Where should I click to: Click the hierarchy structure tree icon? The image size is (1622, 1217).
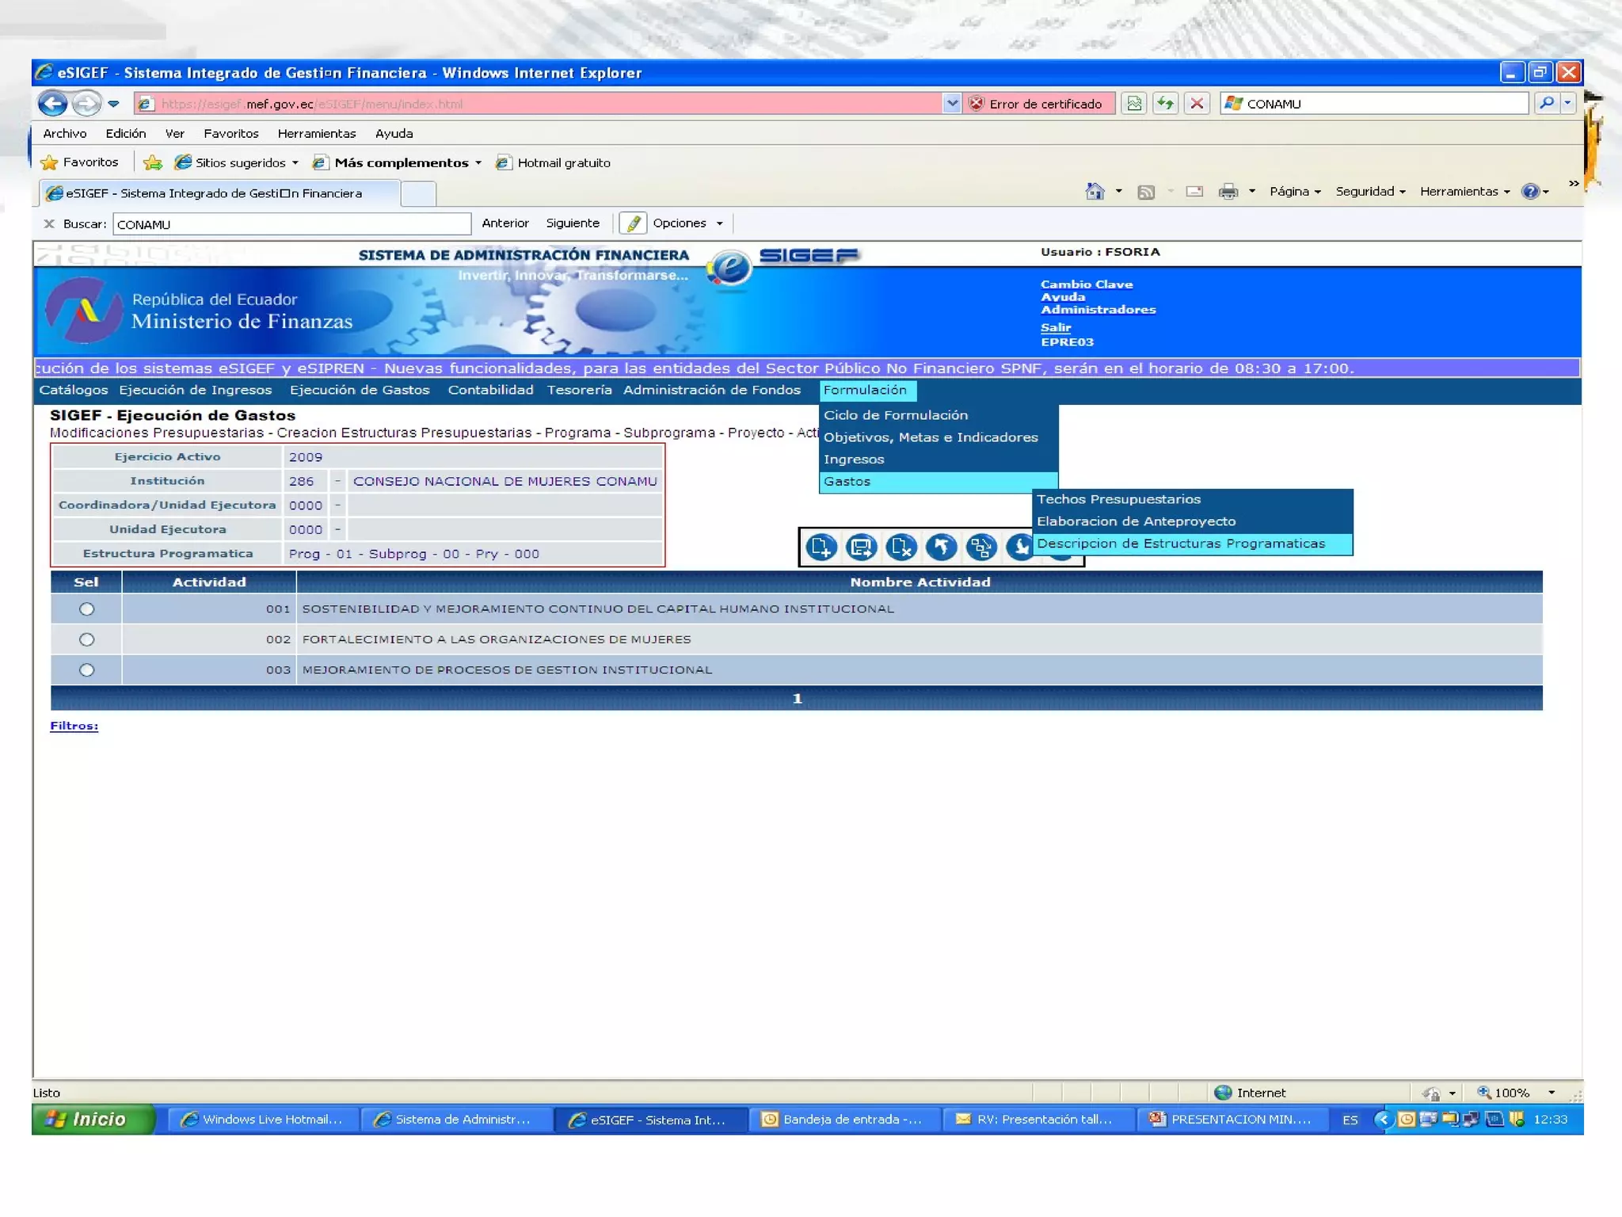[x=981, y=547]
